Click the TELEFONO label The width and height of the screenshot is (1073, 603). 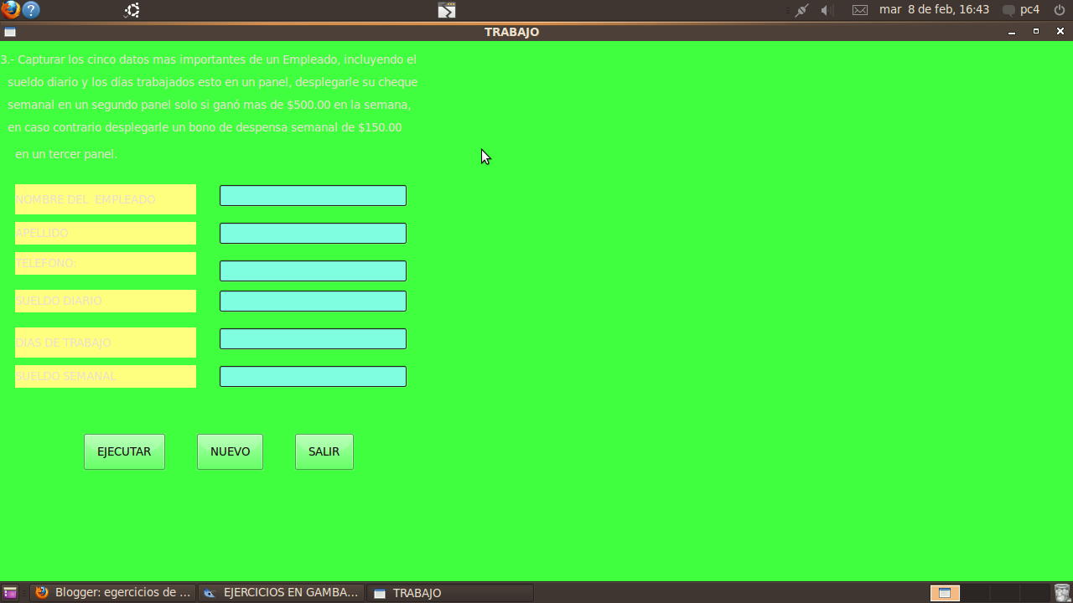(106, 263)
